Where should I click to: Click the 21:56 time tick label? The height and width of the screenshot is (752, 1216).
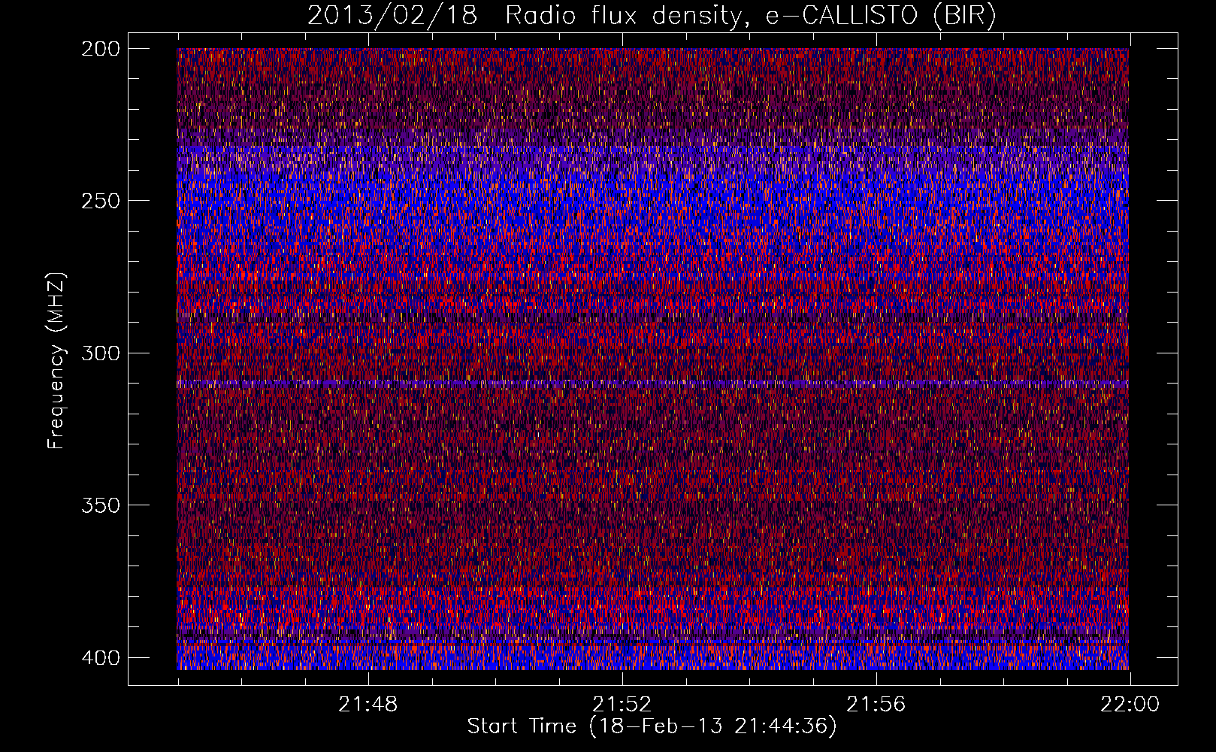[876, 705]
